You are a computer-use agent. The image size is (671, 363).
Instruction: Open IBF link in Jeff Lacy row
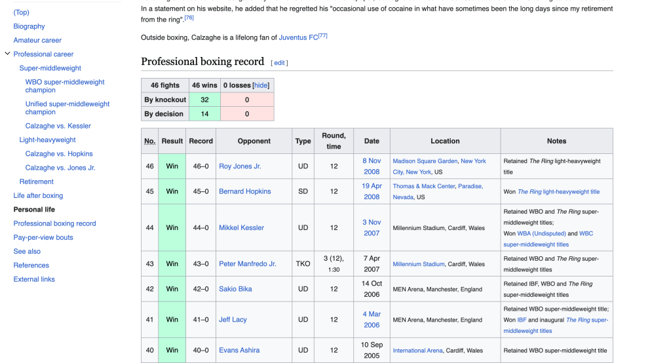[522, 320]
